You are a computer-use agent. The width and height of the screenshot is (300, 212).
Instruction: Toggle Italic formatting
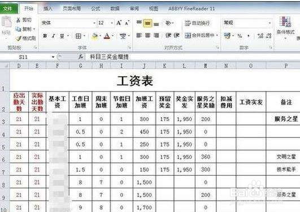point(54,36)
